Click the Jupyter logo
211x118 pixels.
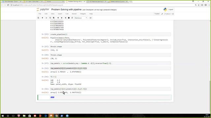(43, 10)
